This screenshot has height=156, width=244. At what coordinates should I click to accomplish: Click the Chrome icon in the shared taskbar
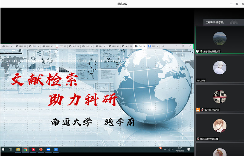[x=26, y=150]
